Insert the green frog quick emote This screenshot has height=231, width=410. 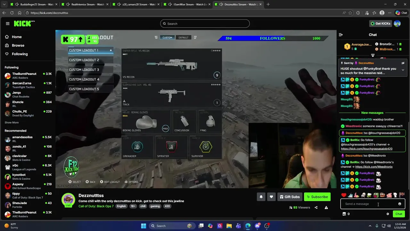pyautogui.click(x=376, y=195)
